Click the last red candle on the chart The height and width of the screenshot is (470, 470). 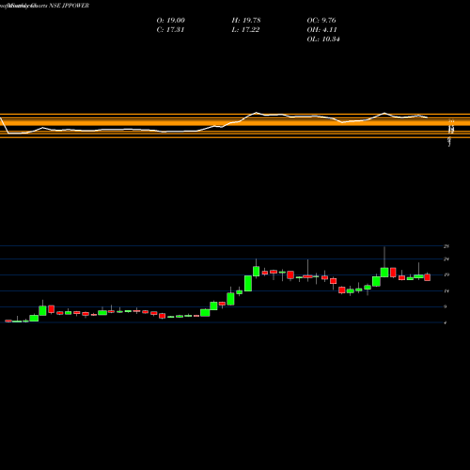pos(427,277)
